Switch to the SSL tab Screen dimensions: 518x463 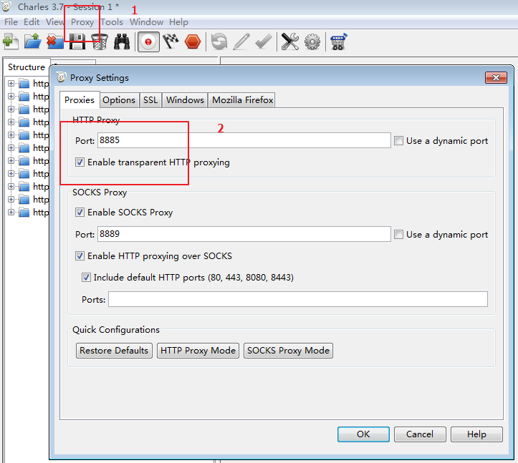[150, 100]
